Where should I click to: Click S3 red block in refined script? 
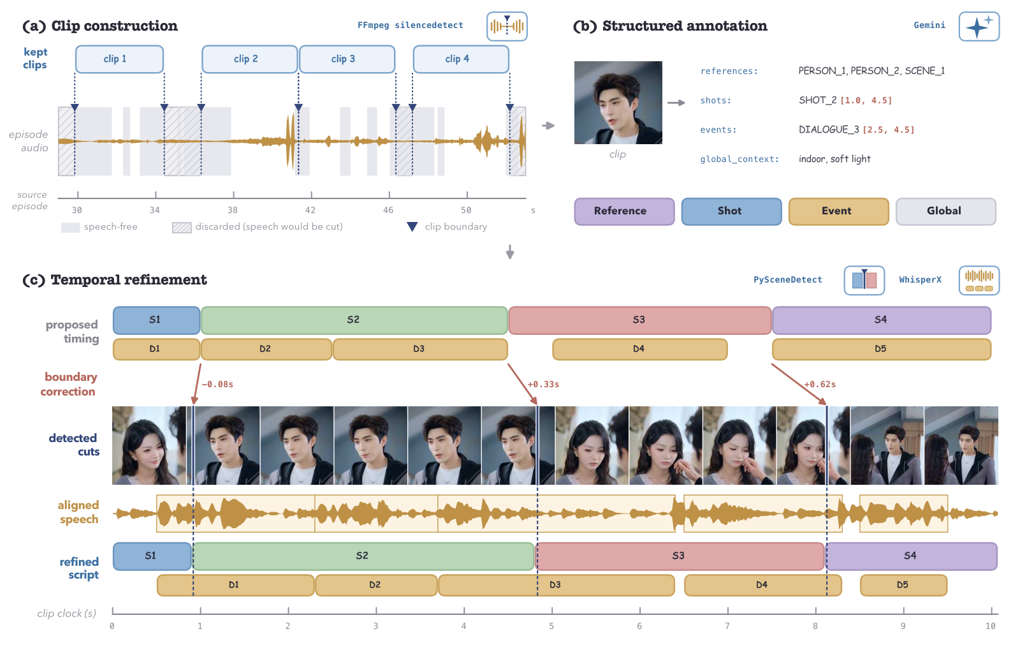[x=680, y=556]
